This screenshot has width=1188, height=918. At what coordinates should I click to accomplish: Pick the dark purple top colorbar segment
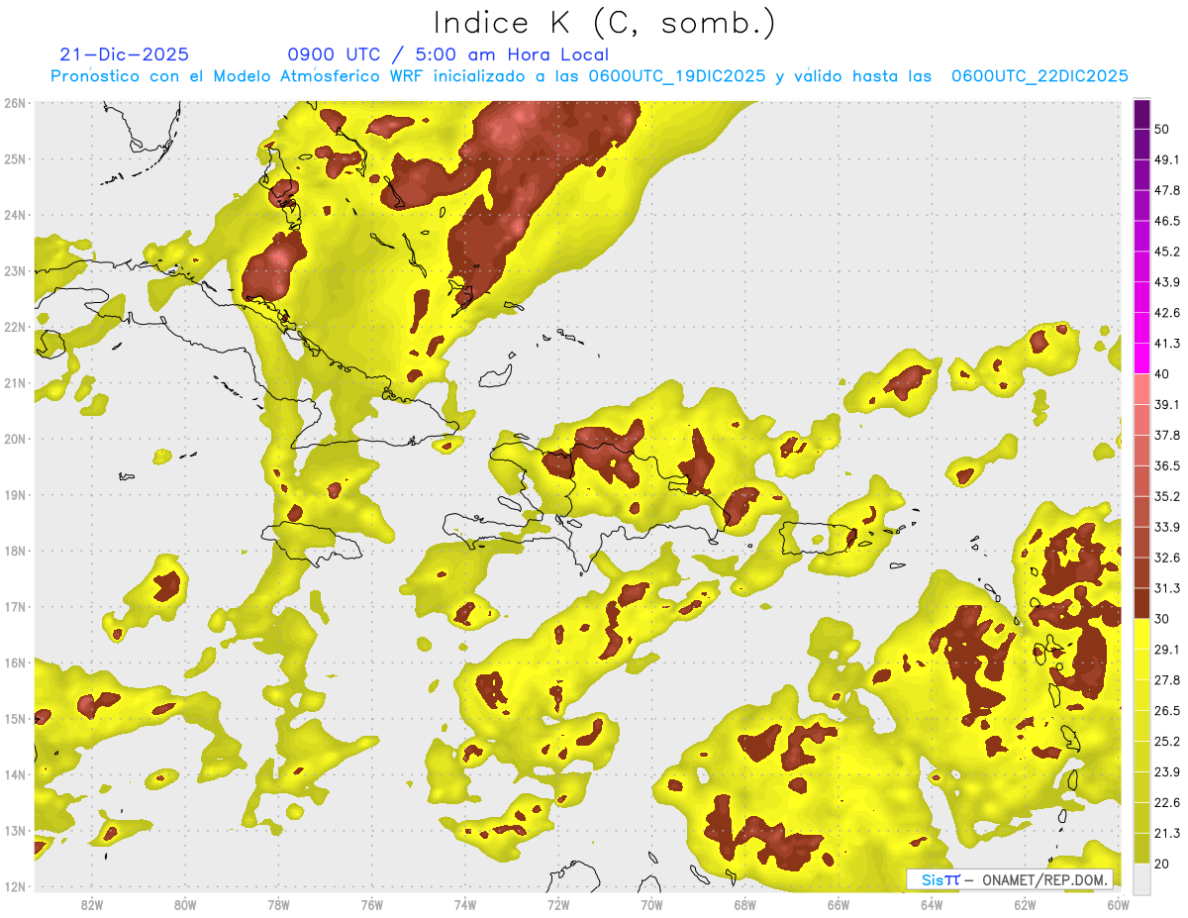(x=1141, y=114)
